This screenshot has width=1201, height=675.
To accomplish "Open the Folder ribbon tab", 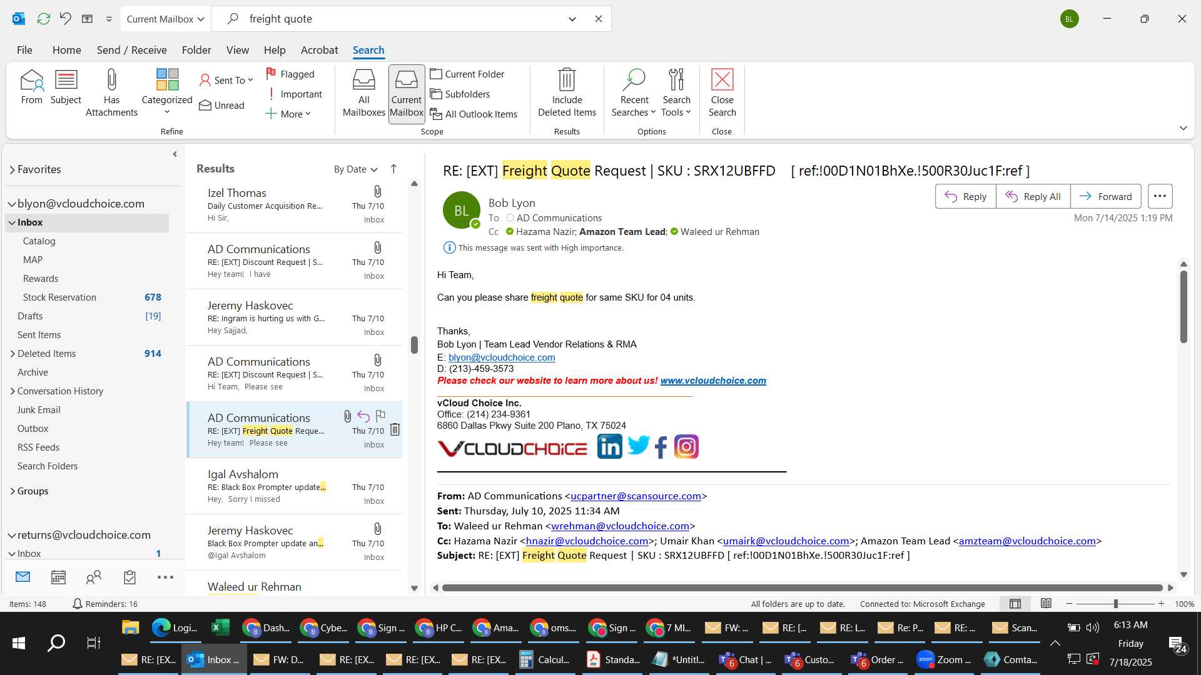I will (196, 50).
